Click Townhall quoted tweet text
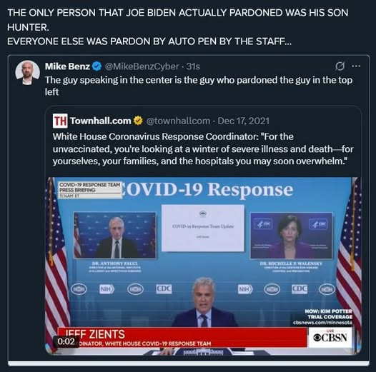 click(x=203, y=149)
